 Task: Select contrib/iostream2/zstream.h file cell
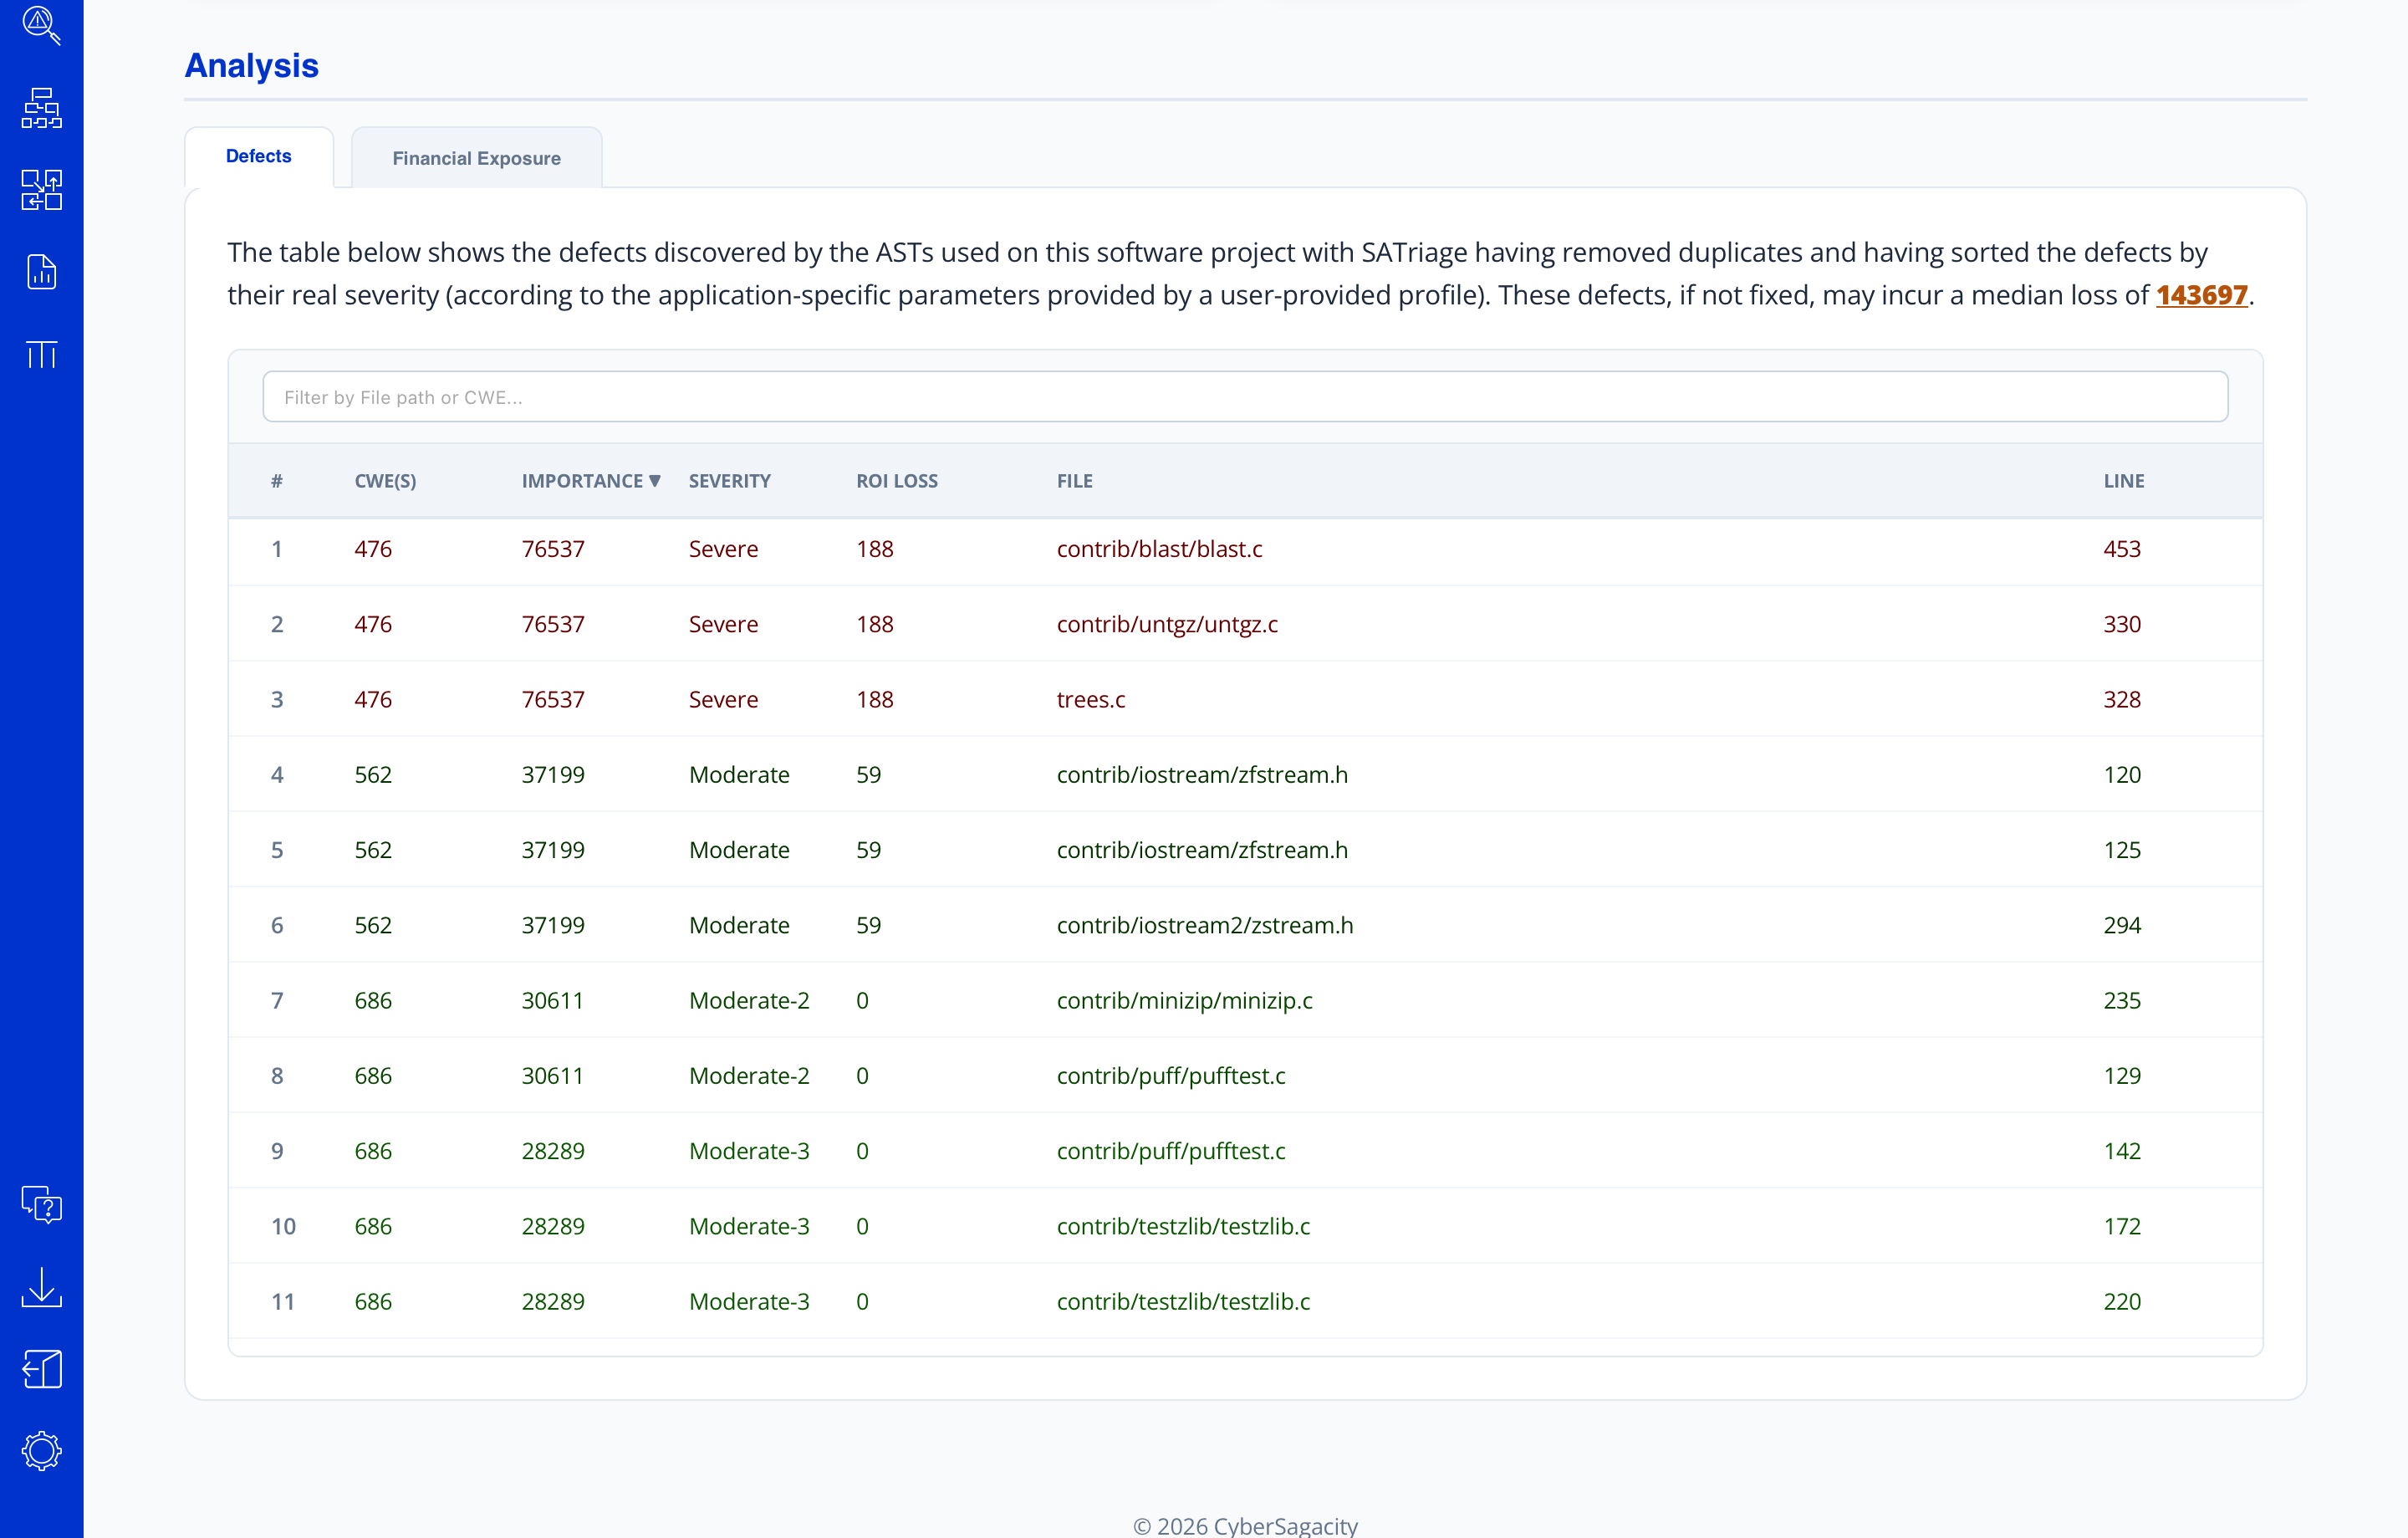coord(1205,925)
